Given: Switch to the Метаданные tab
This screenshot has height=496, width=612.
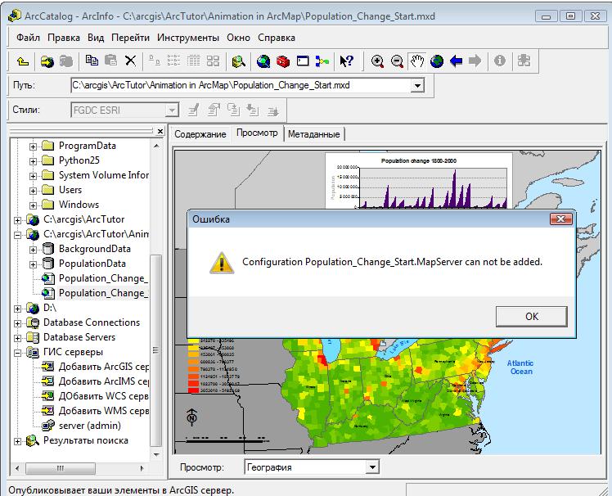Looking at the screenshot, I should coord(314,134).
